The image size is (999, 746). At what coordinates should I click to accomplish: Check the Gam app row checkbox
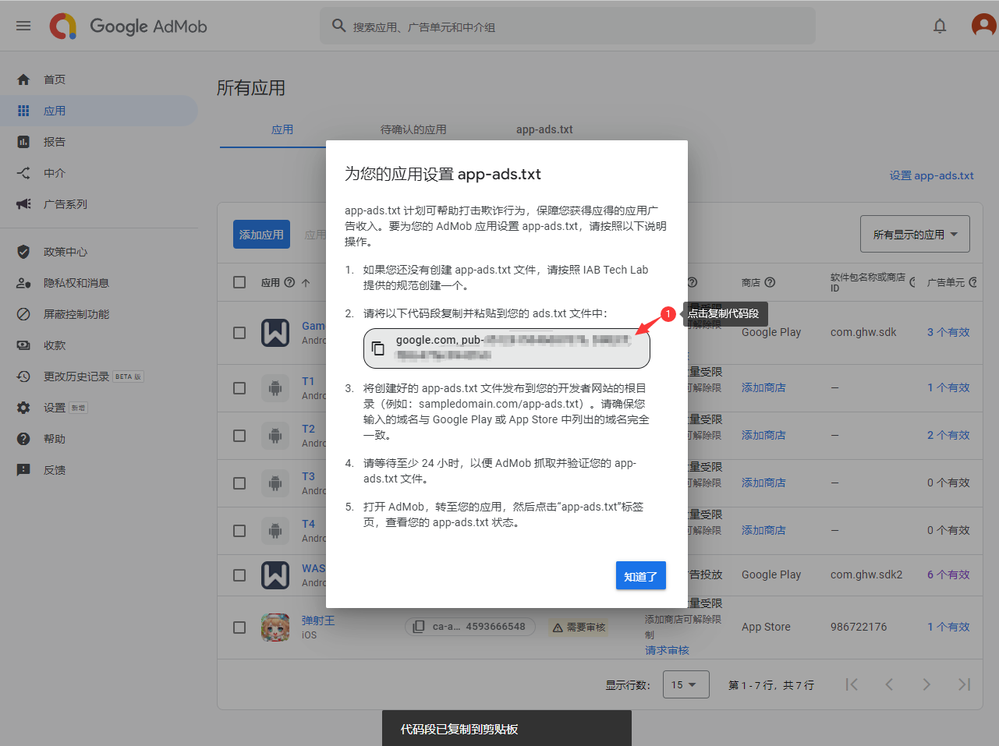point(239,333)
